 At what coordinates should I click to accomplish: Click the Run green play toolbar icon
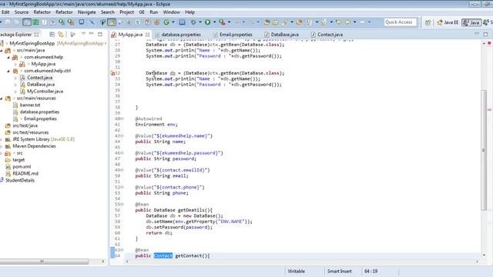[x=207, y=22]
